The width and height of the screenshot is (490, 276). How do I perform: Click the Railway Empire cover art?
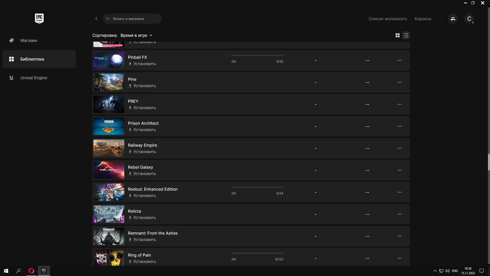[109, 148]
